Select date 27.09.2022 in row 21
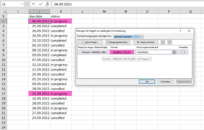Screen dimensions: 204x130 coord(39,113)
